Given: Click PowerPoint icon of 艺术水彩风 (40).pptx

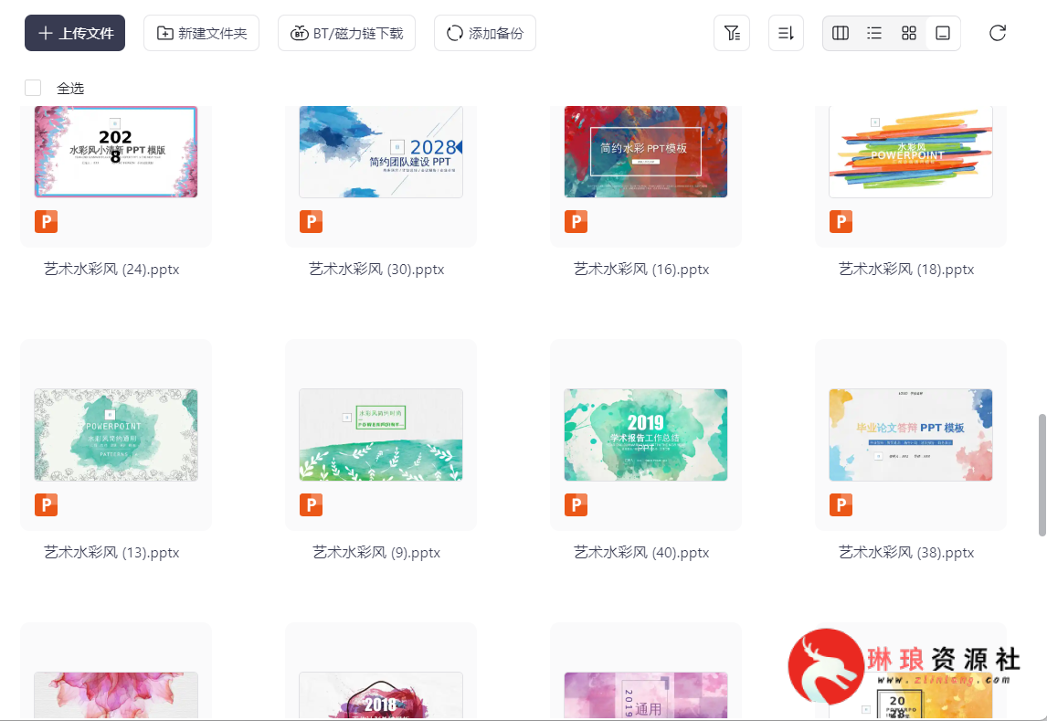Looking at the screenshot, I should [x=576, y=504].
